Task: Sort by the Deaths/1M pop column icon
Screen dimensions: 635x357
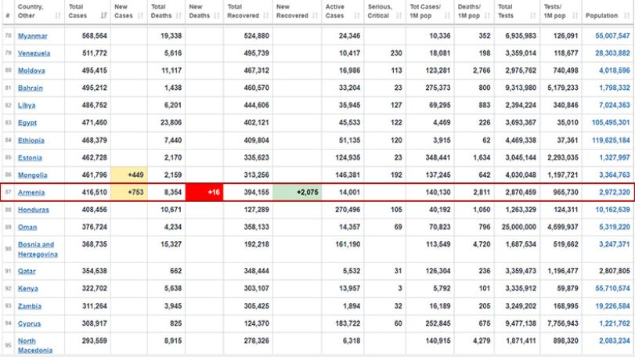Action: (487, 16)
